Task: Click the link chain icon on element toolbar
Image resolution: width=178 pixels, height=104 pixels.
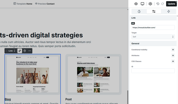Action: (x=20, y=51)
